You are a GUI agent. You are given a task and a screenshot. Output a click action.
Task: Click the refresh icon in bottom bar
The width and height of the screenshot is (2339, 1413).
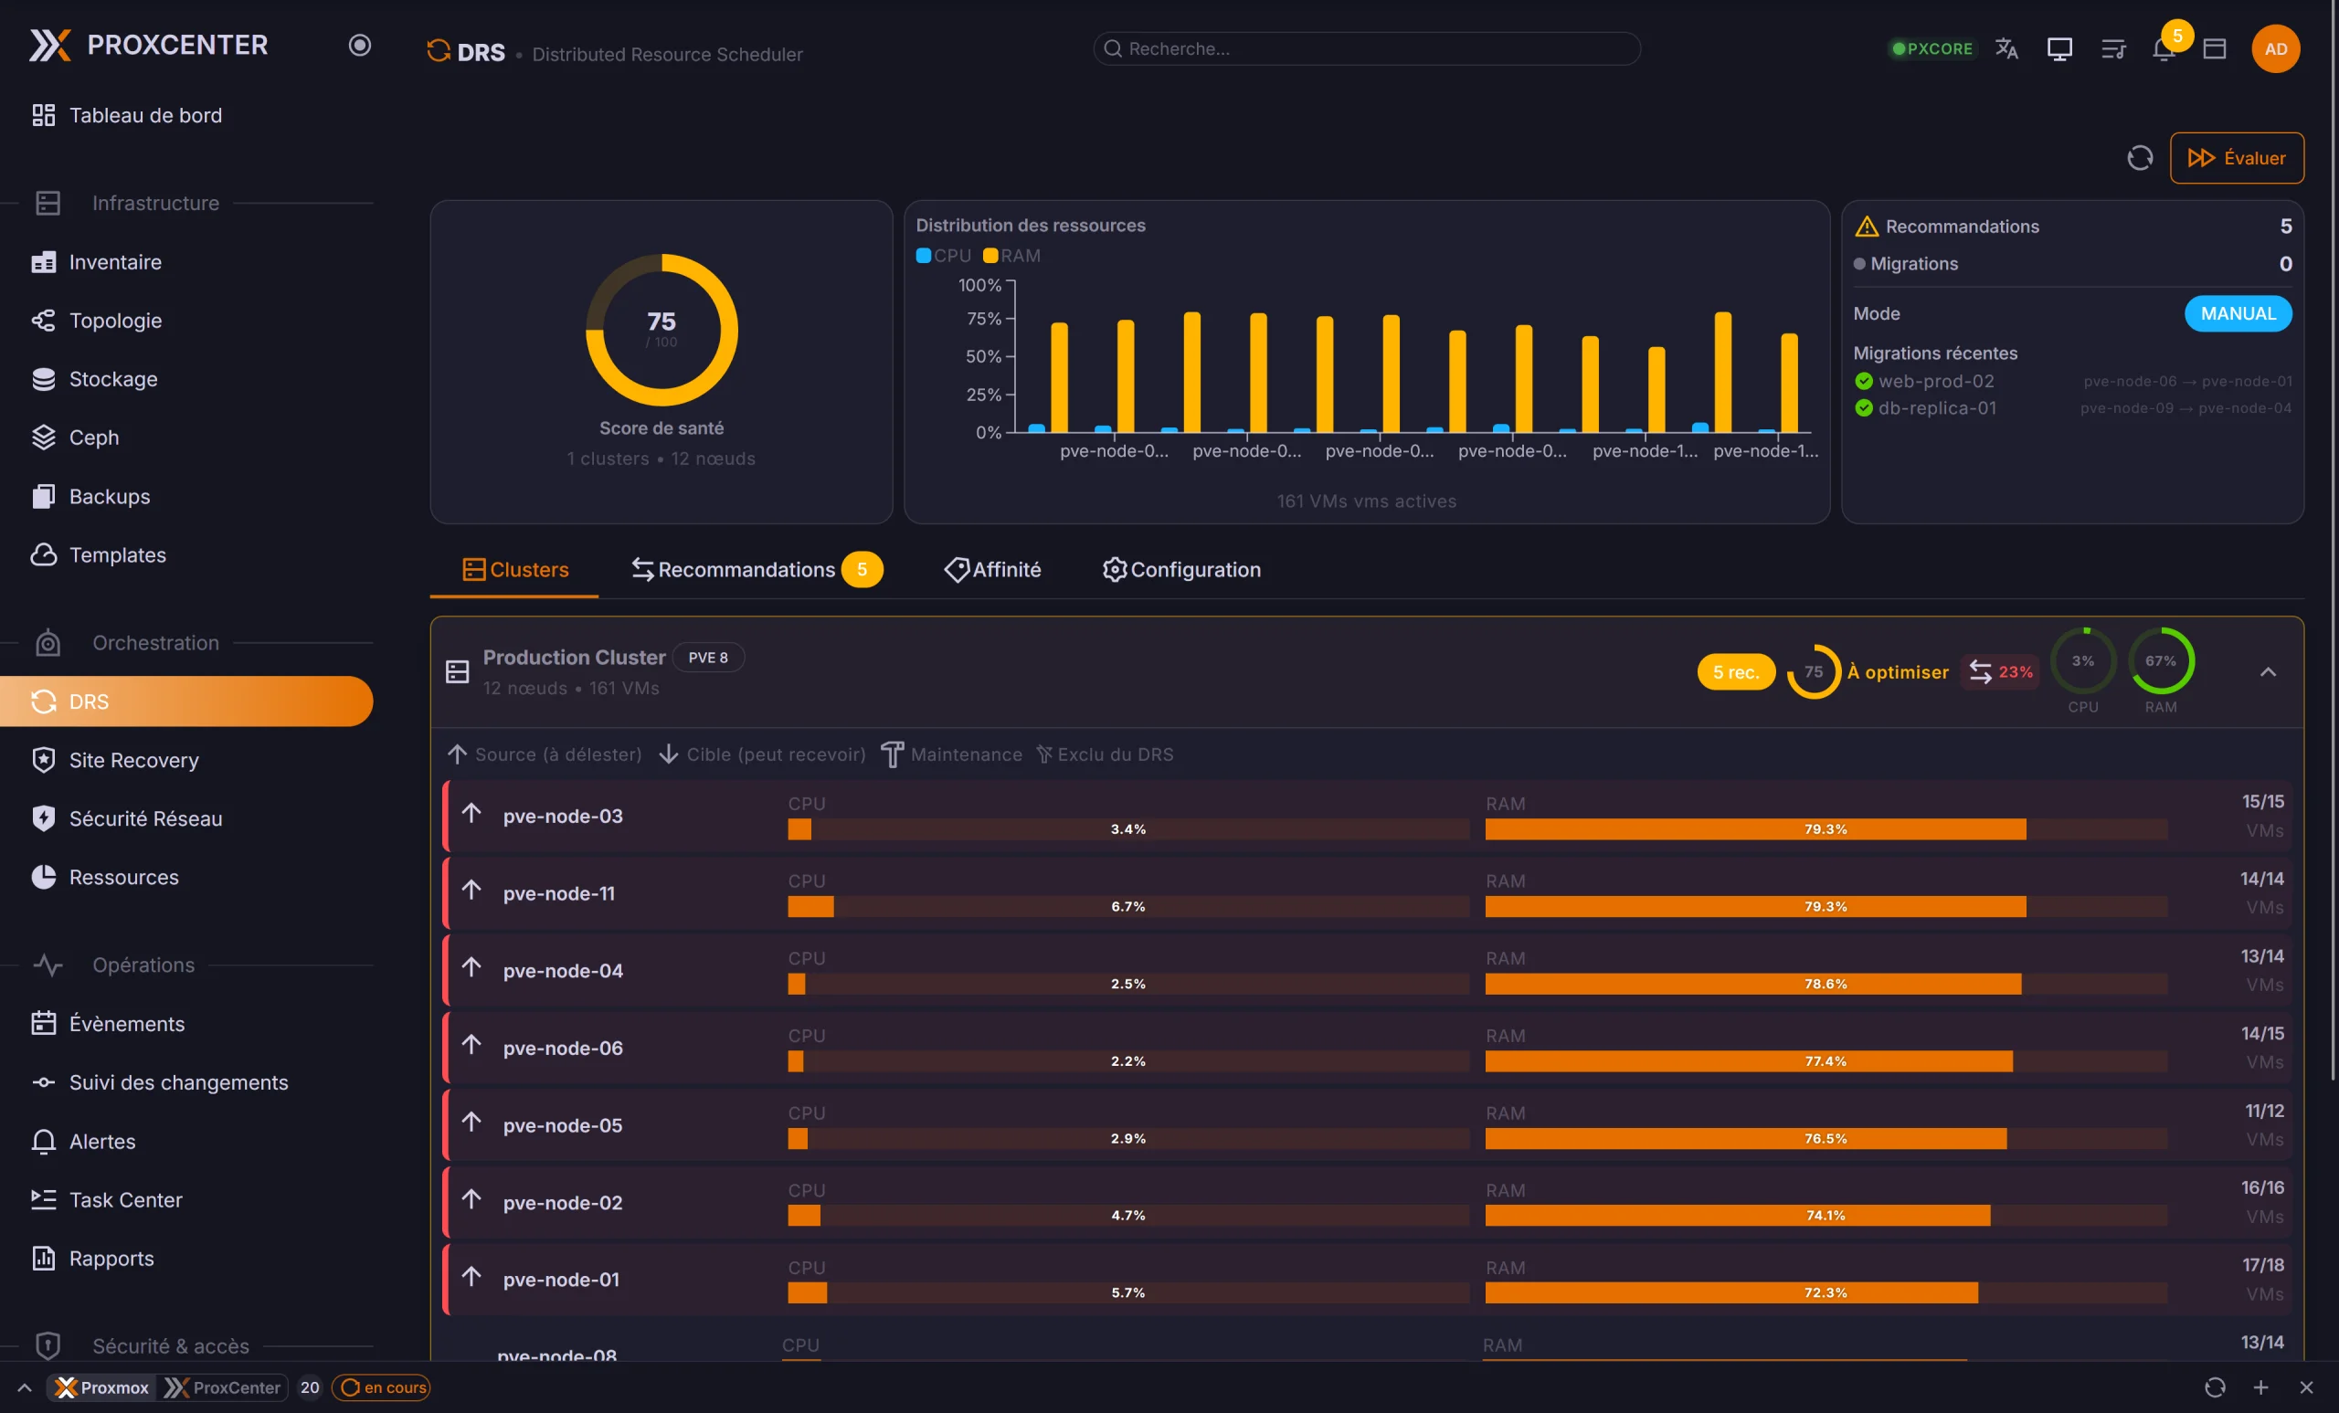(2214, 1387)
